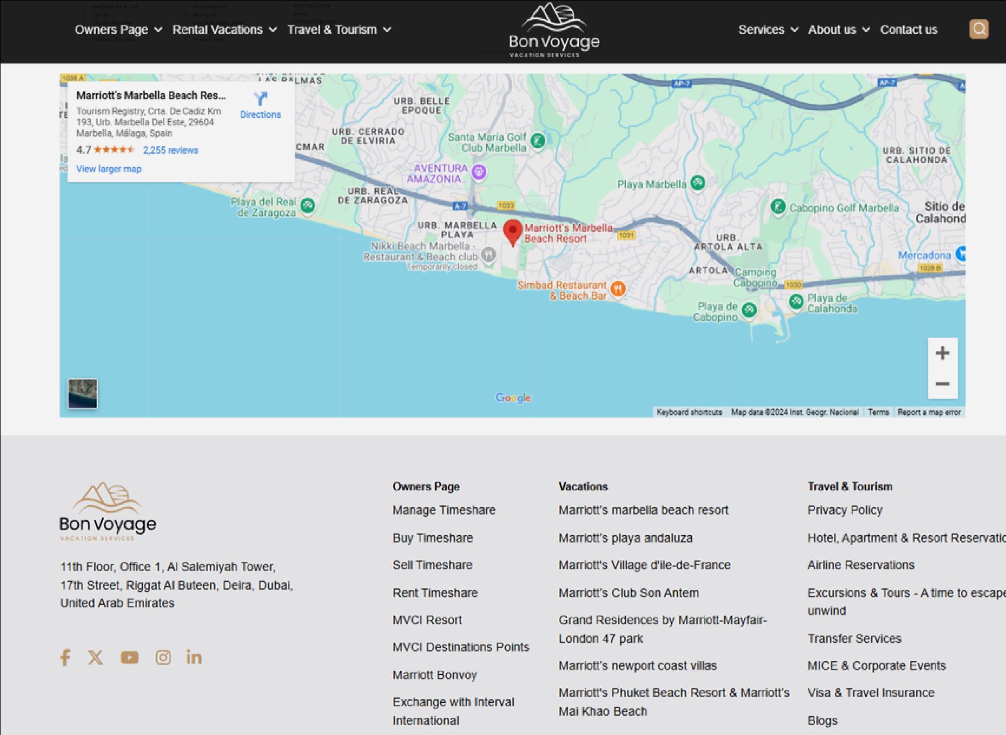Viewport: 1006px width, 735px height.
Task: Zoom in on the map
Action: click(x=942, y=353)
